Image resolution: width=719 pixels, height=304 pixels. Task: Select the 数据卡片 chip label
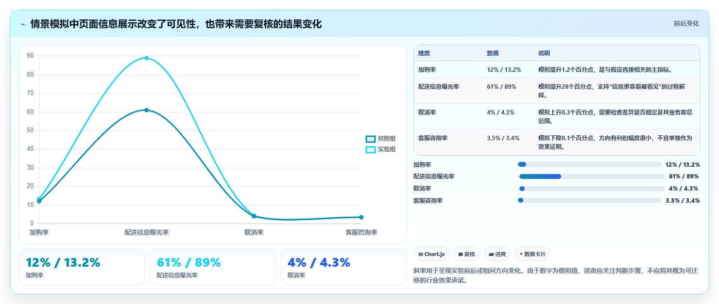(x=535, y=254)
